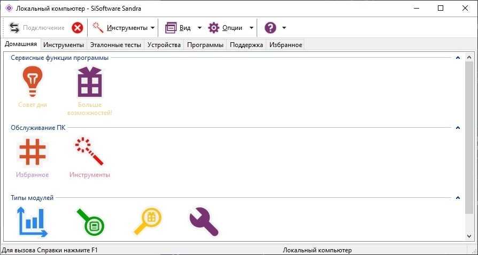Switch to the Избранное tab
This screenshot has width=478, height=255.
point(286,45)
